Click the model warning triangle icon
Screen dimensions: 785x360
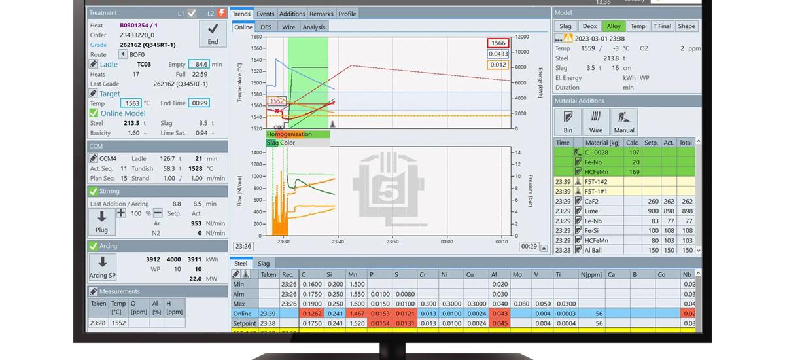tap(568, 39)
